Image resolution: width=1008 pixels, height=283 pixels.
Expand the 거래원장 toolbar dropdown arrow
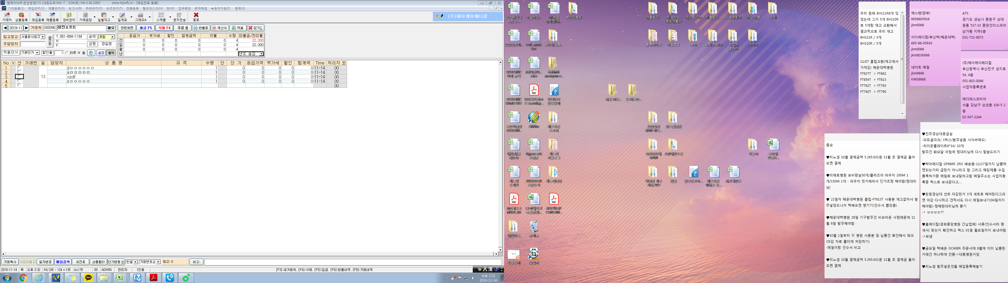coord(94,17)
